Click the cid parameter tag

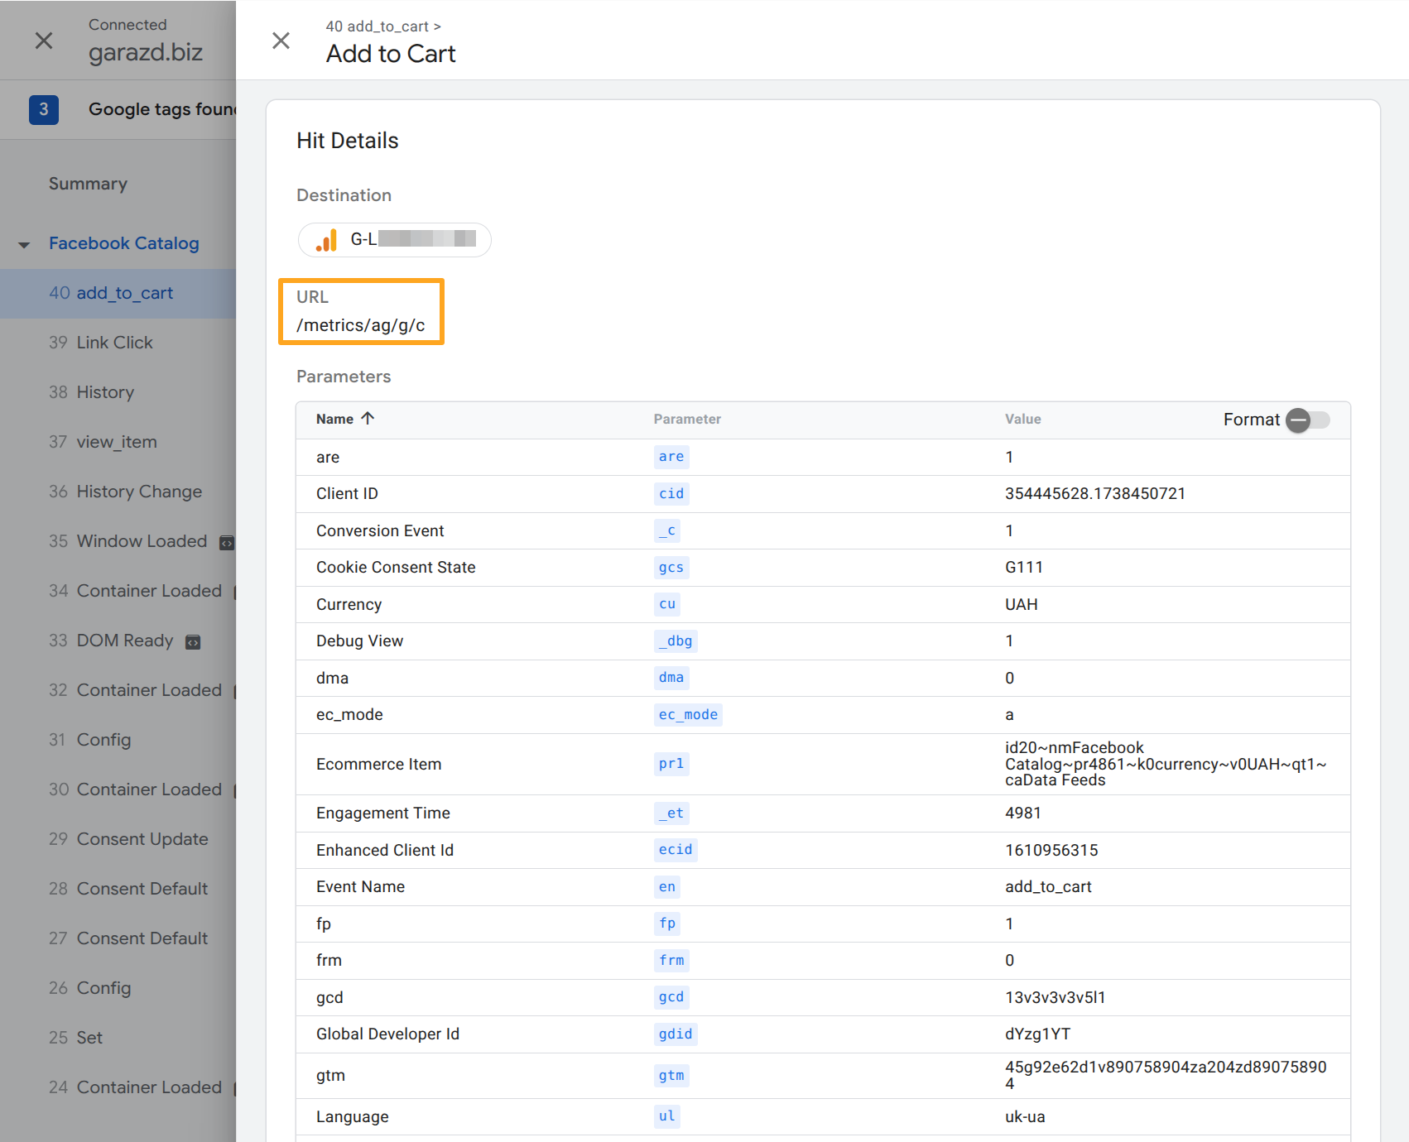click(671, 494)
